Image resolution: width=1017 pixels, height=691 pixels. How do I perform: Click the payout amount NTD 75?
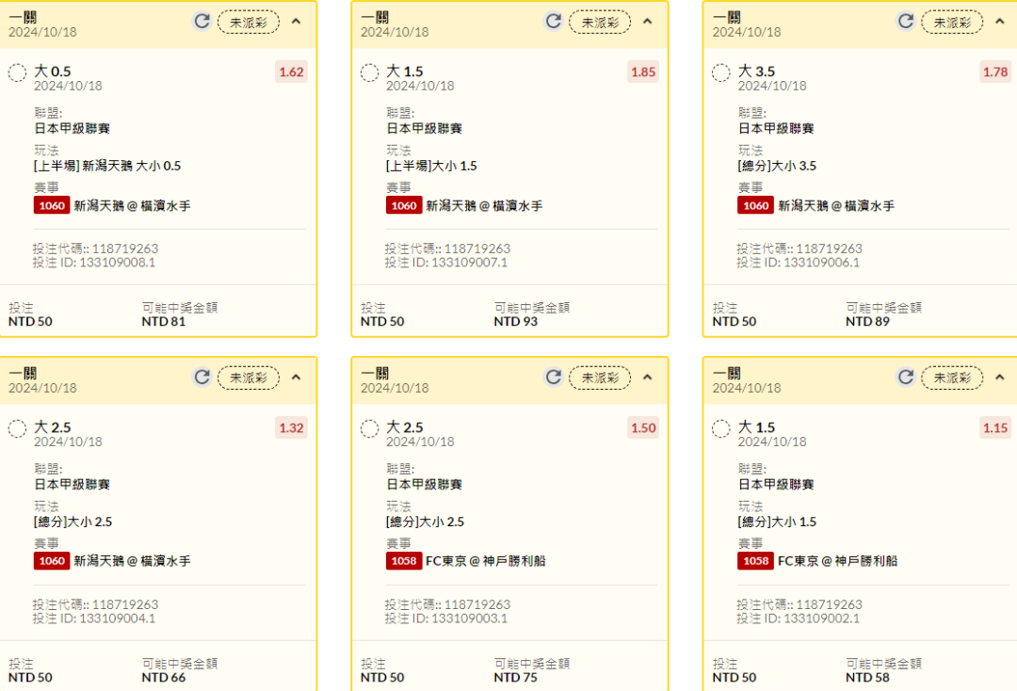click(516, 678)
